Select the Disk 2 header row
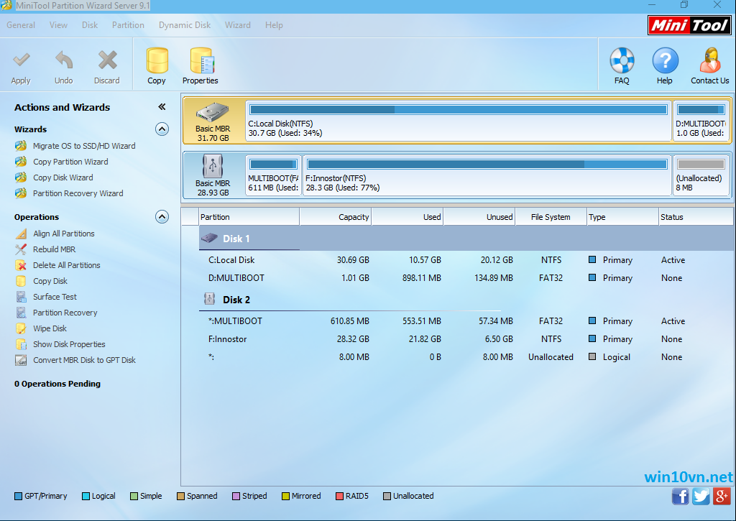The image size is (736, 521). coord(466,300)
